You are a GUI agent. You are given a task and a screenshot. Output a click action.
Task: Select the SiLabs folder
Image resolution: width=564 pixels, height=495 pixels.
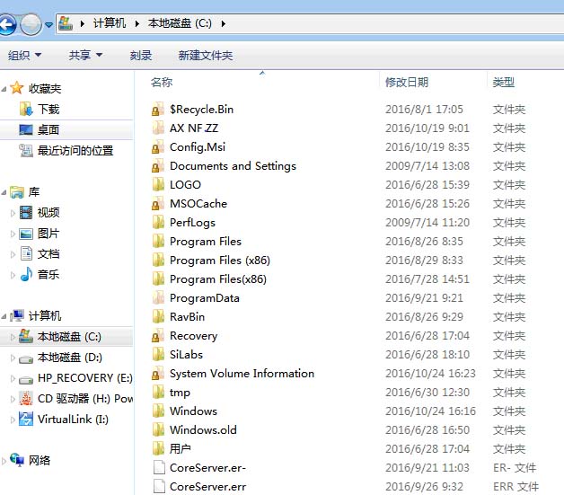click(x=186, y=354)
